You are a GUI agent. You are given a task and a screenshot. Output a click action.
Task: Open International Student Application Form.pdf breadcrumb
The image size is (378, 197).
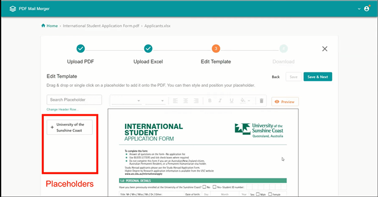point(101,26)
